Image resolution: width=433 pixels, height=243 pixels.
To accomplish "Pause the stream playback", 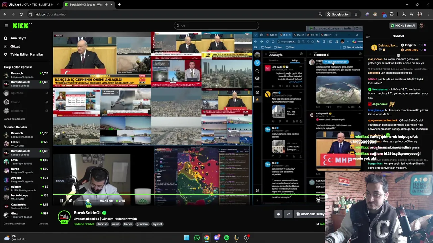I will (62, 201).
